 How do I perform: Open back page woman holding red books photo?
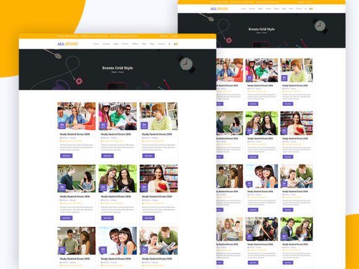coord(296,123)
